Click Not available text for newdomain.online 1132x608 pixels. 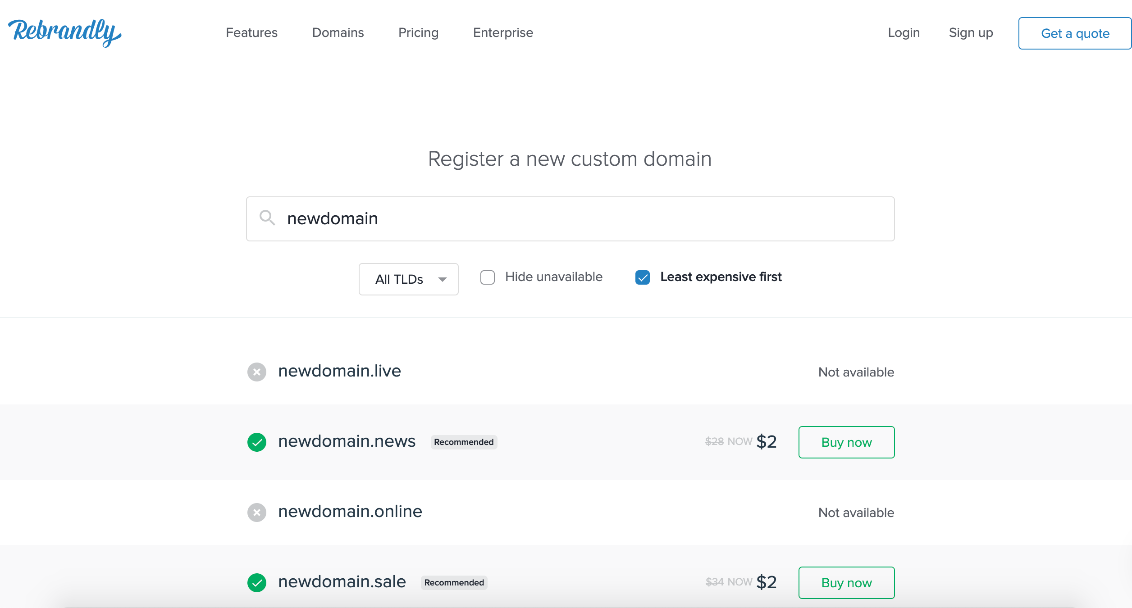point(856,513)
